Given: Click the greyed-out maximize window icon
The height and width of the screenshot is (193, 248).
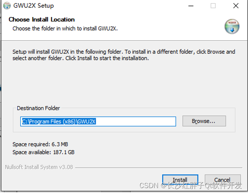Looking at the screenshot, I should point(213,6).
